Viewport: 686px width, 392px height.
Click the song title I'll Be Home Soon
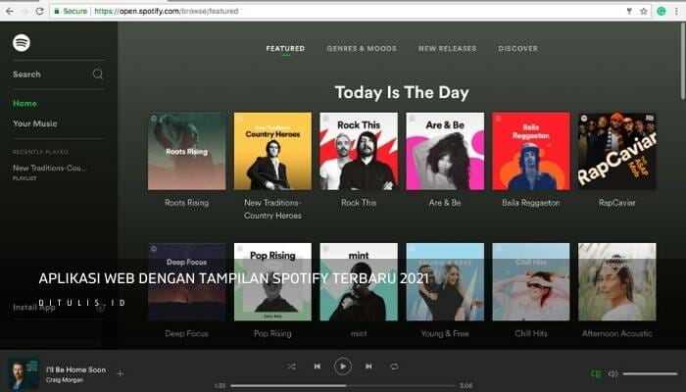point(76,369)
